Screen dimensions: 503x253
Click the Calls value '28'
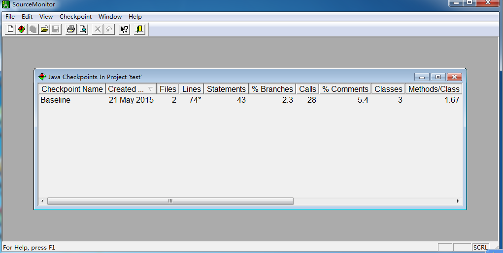click(311, 100)
